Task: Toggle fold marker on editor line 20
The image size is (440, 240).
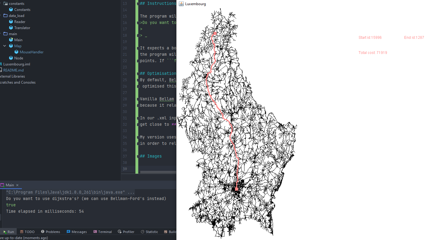Action: tap(138, 48)
